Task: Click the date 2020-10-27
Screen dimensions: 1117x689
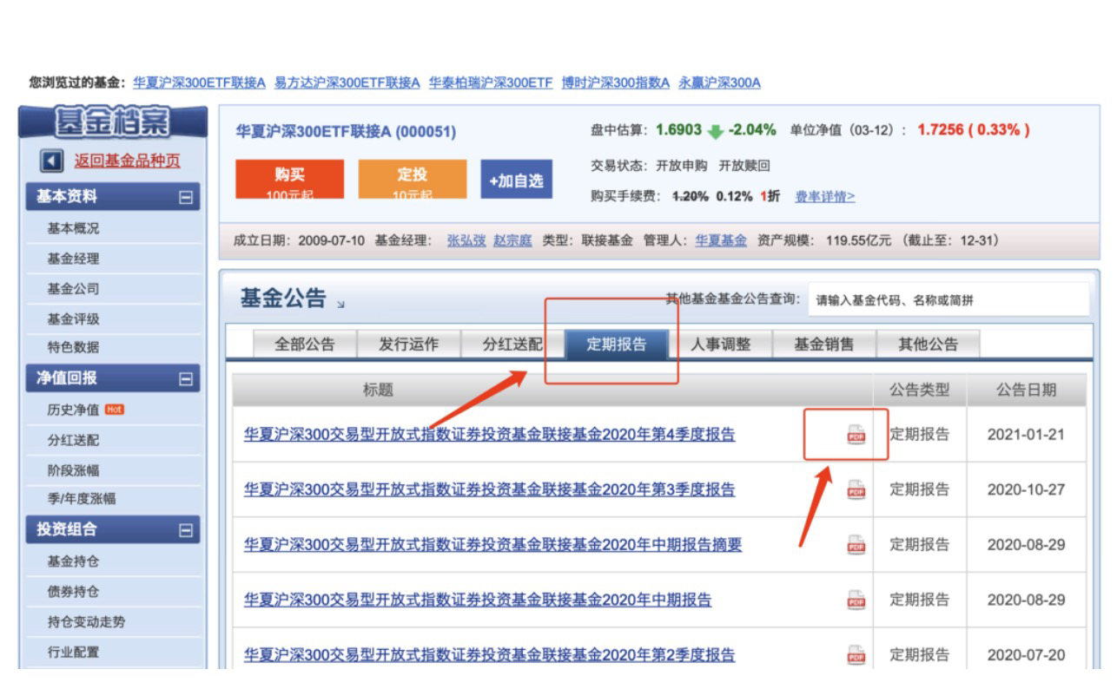Action: [x=1026, y=489]
